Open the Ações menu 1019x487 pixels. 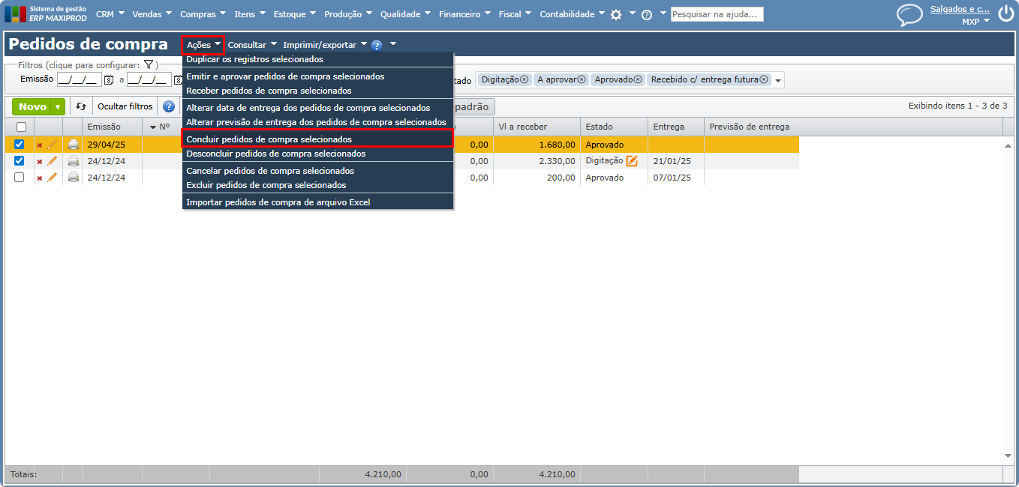click(x=203, y=45)
